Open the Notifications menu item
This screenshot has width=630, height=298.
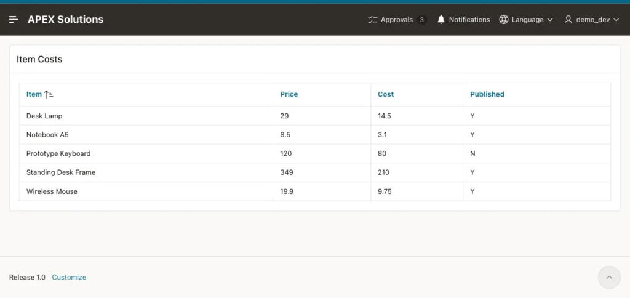463,19
